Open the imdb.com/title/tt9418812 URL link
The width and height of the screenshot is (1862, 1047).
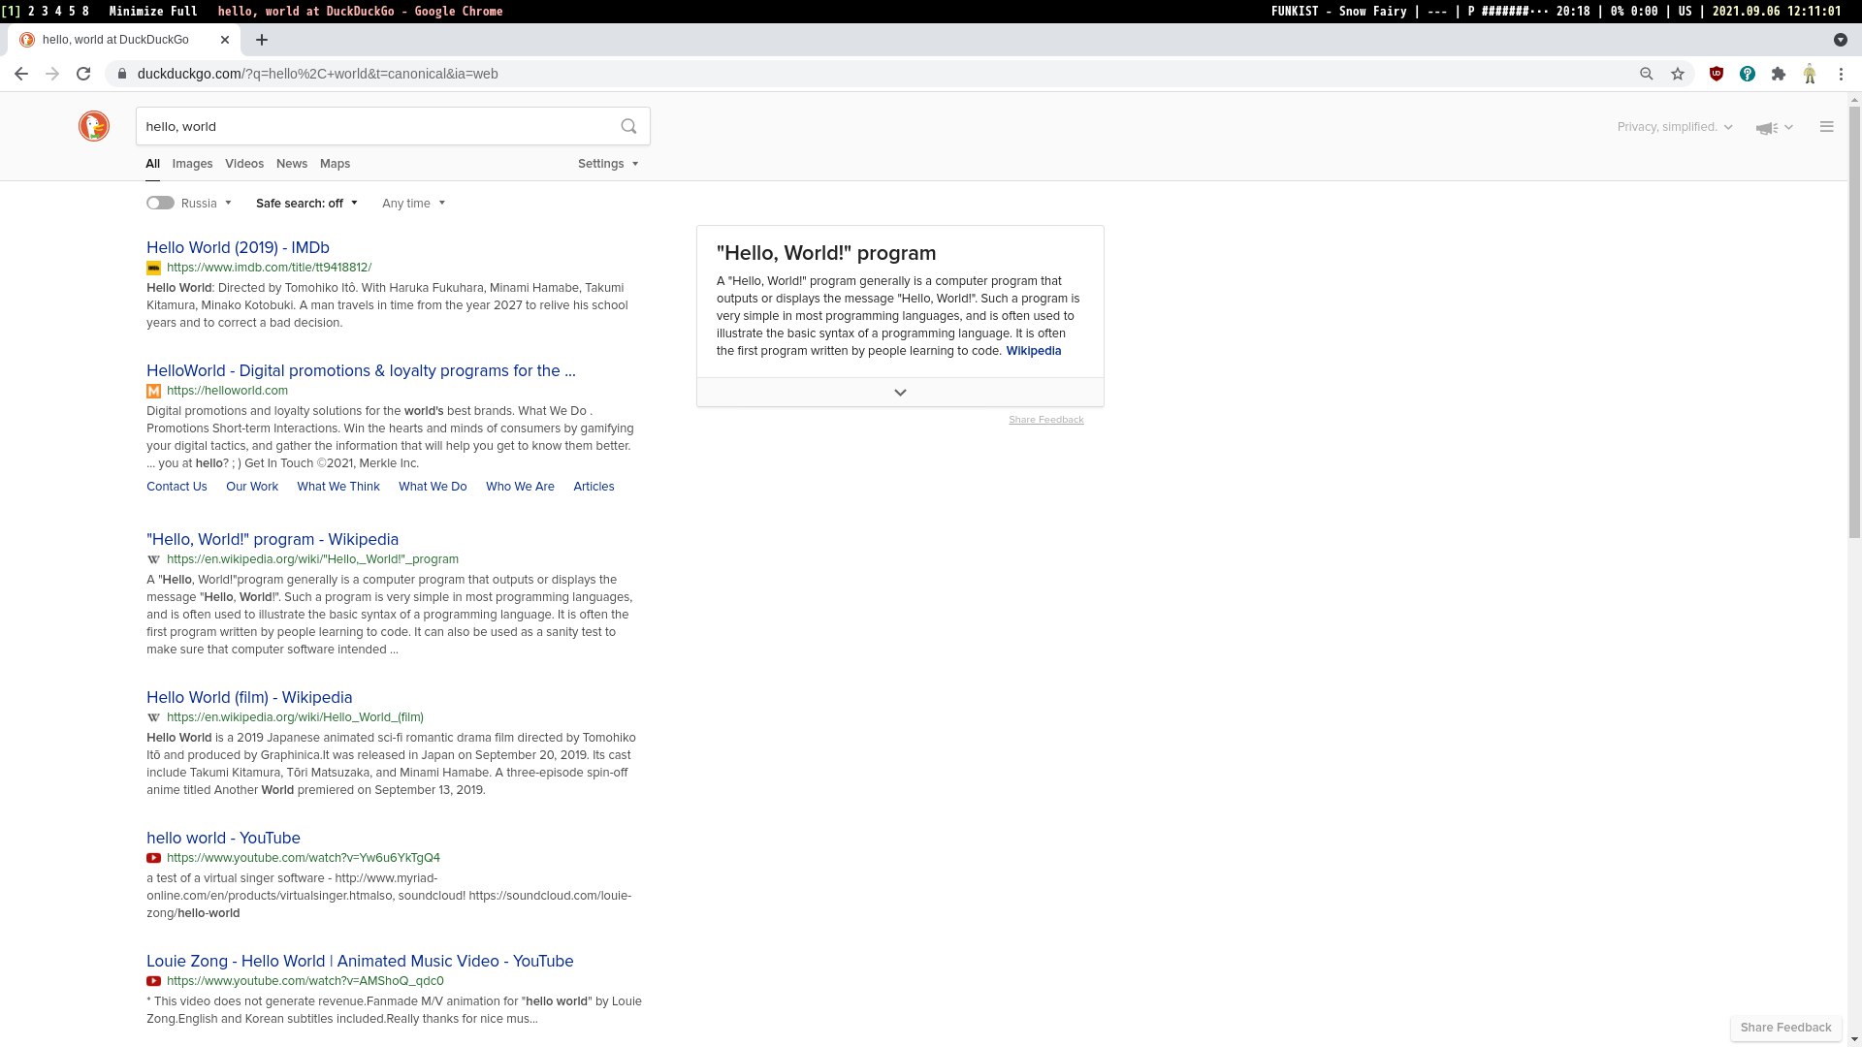pyautogui.click(x=269, y=268)
